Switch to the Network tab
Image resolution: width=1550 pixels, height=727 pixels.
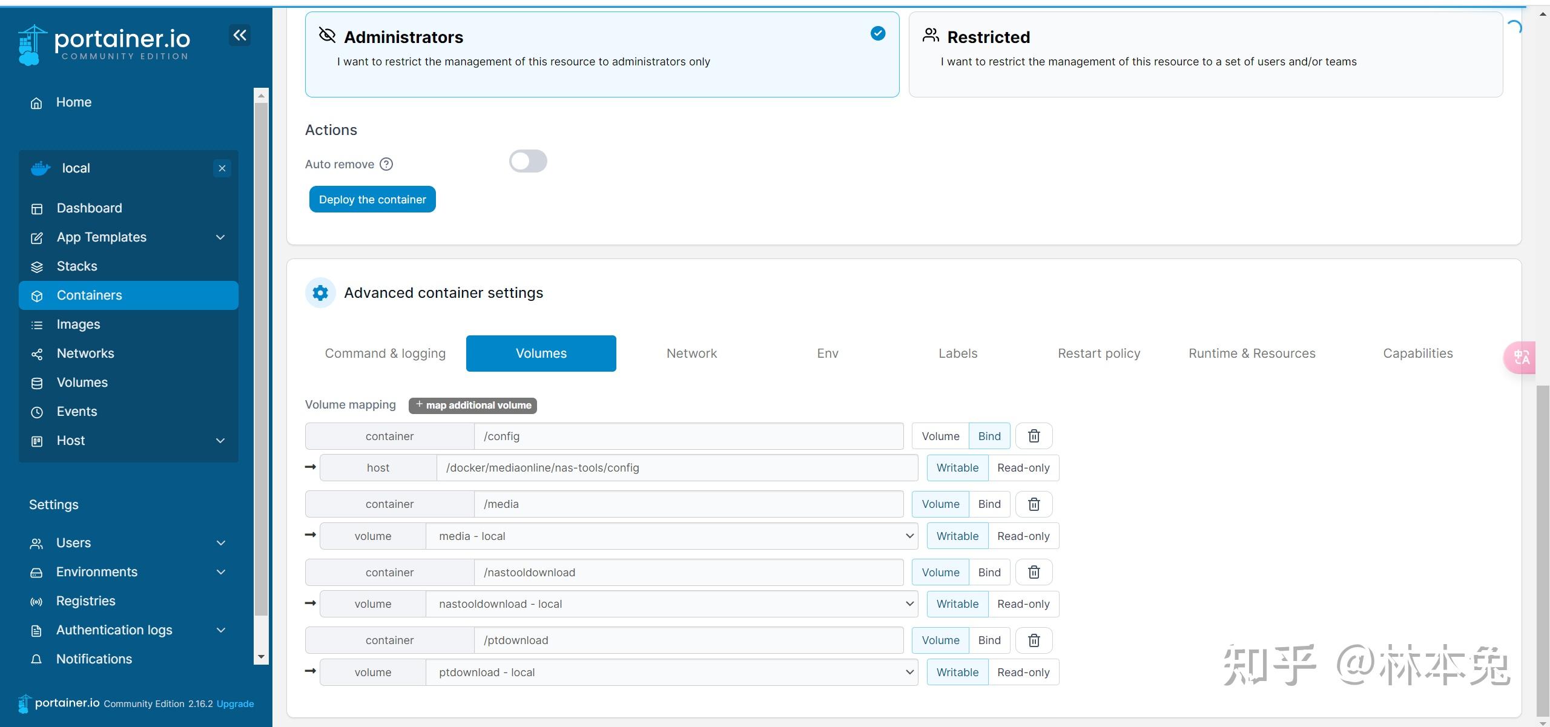tap(691, 354)
